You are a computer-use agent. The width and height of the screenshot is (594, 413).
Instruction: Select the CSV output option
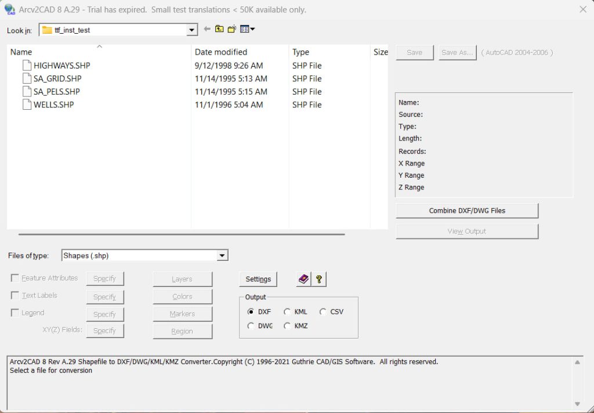click(323, 312)
